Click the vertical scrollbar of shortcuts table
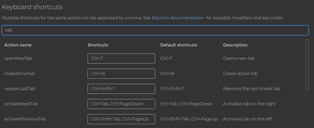314x128 pixels. [307, 65]
